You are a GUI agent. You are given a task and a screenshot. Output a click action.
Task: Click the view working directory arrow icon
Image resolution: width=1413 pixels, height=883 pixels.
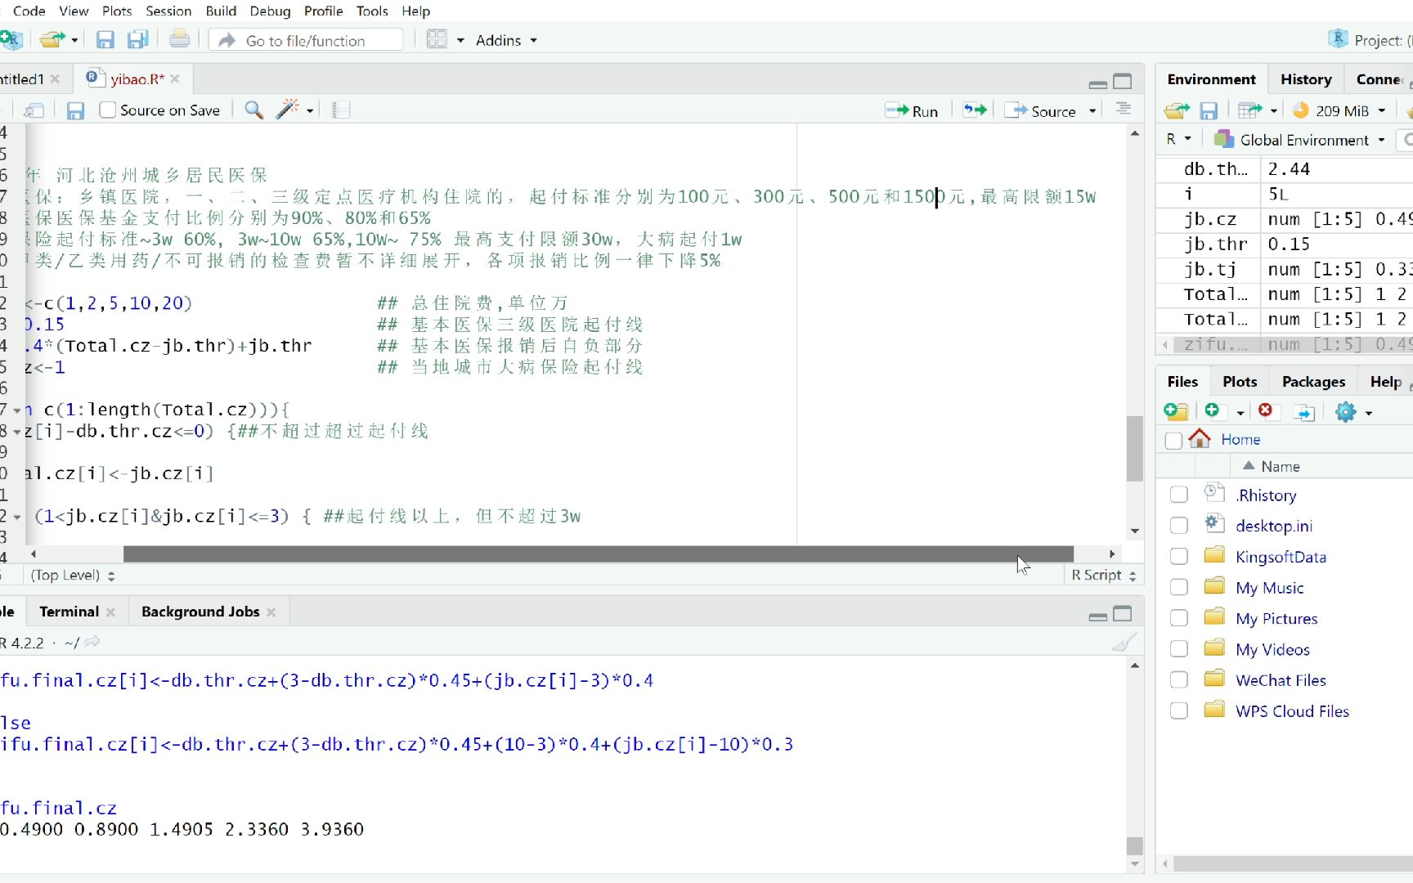[x=92, y=642]
